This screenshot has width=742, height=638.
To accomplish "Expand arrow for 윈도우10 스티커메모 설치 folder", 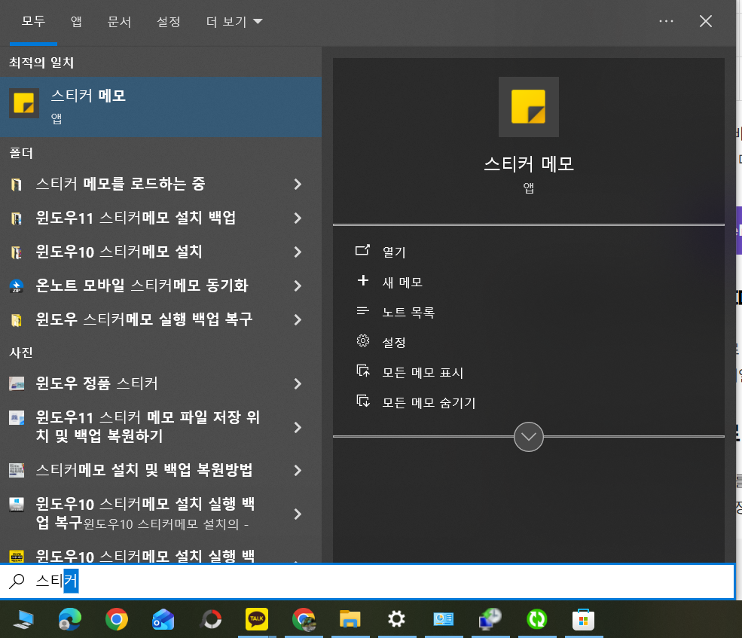I will (x=298, y=252).
